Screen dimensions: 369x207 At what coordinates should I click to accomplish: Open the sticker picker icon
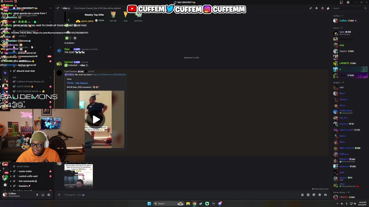[x=314, y=195]
